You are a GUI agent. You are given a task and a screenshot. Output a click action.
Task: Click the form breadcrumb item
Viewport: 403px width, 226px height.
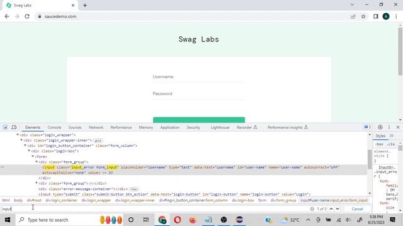[x=262, y=200]
